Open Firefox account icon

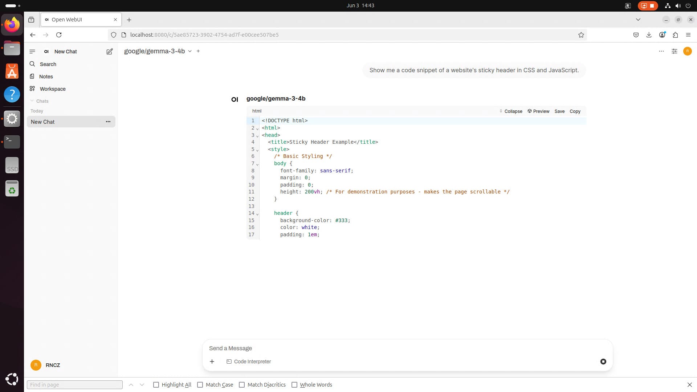[x=662, y=35]
